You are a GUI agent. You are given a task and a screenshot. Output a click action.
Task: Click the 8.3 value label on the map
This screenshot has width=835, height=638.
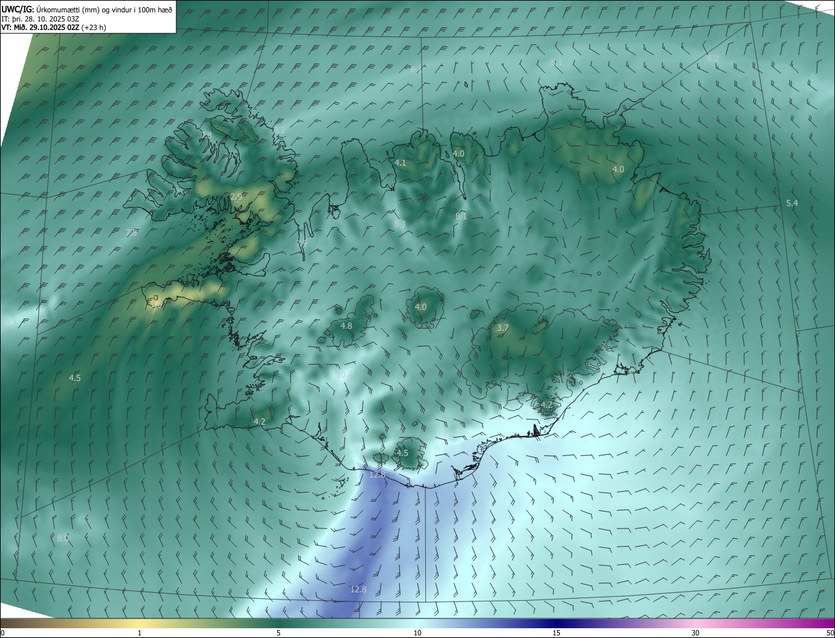tap(400, 224)
